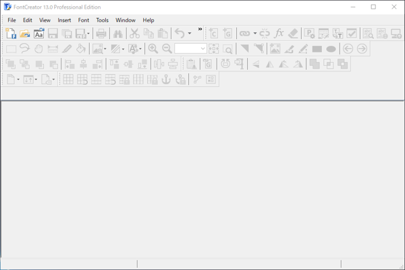Open the zoom level combo box

(x=190, y=48)
